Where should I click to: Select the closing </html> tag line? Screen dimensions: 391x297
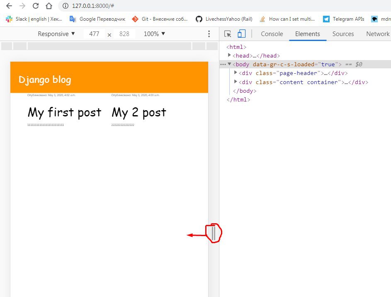click(238, 100)
